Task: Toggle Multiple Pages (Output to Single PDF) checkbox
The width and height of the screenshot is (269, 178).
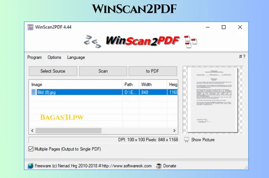Action: [31, 149]
